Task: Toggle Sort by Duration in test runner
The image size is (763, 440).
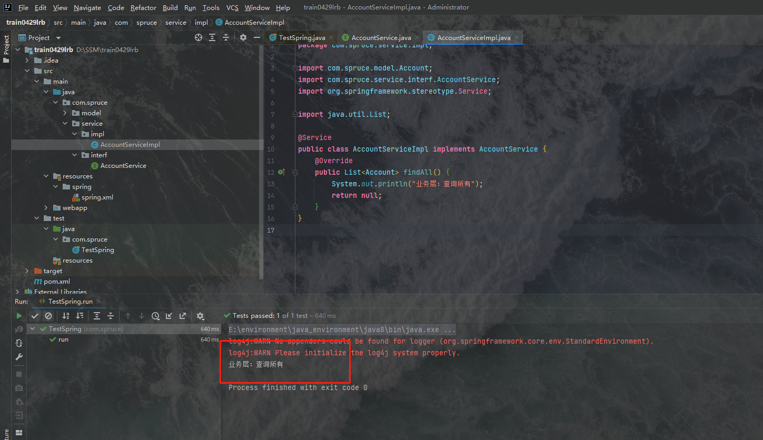Action: (x=80, y=316)
